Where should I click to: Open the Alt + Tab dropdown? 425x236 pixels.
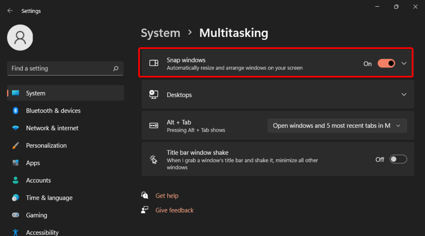pyautogui.click(x=337, y=126)
